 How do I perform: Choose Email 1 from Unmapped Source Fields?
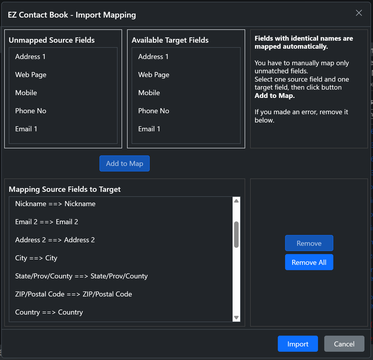[x=26, y=129]
